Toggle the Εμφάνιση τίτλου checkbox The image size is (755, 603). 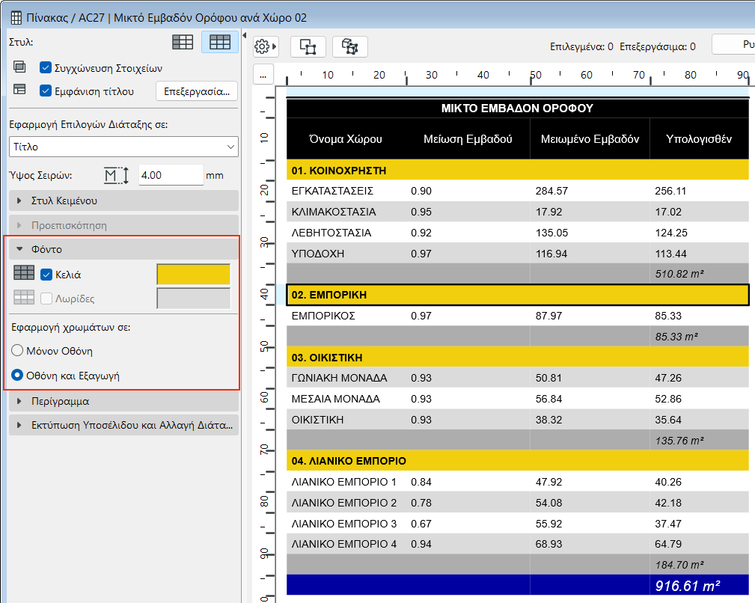pos(46,91)
